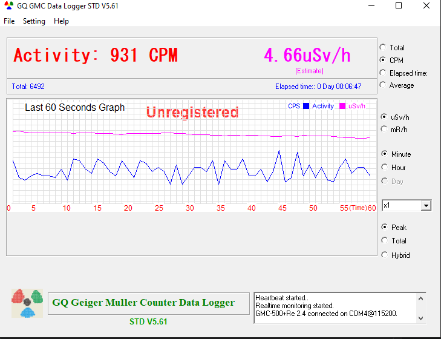
Task: Click 'Heartbeat started..' log line
Action: click(282, 298)
